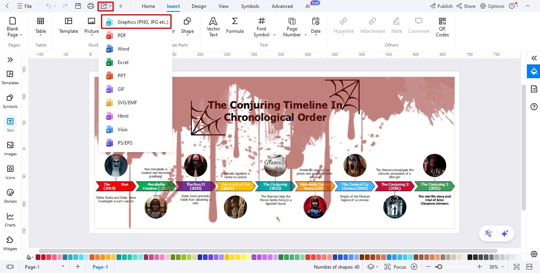This screenshot has height=273, width=540.
Task: Add Vector Text
Action: [x=213, y=27]
